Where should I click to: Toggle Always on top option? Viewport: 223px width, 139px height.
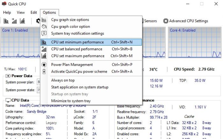point(91,80)
